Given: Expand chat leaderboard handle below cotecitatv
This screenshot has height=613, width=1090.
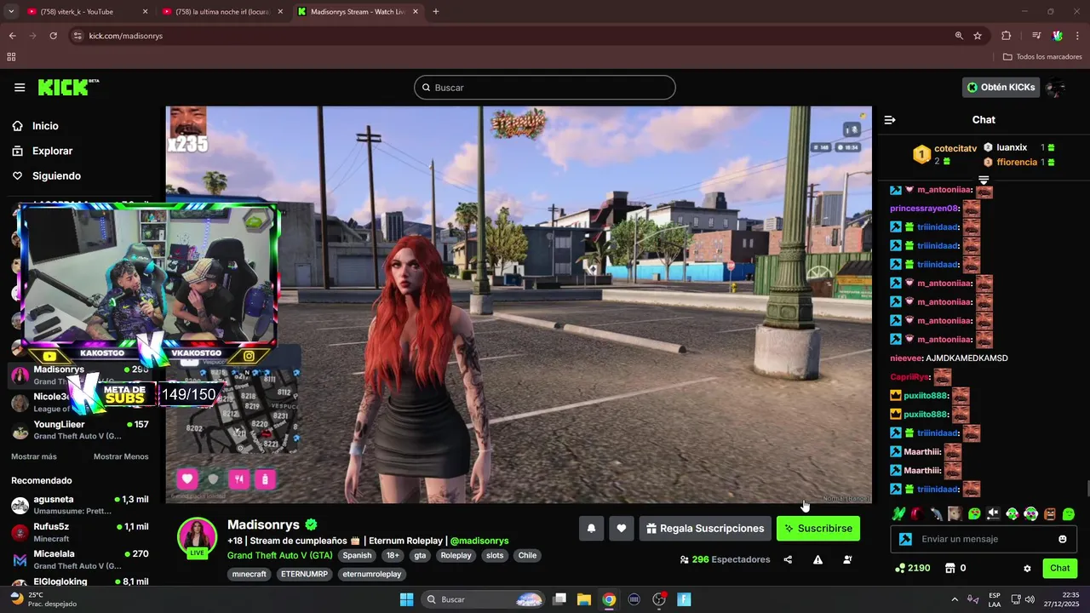Looking at the screenshot, I should (x=984, y=180).
